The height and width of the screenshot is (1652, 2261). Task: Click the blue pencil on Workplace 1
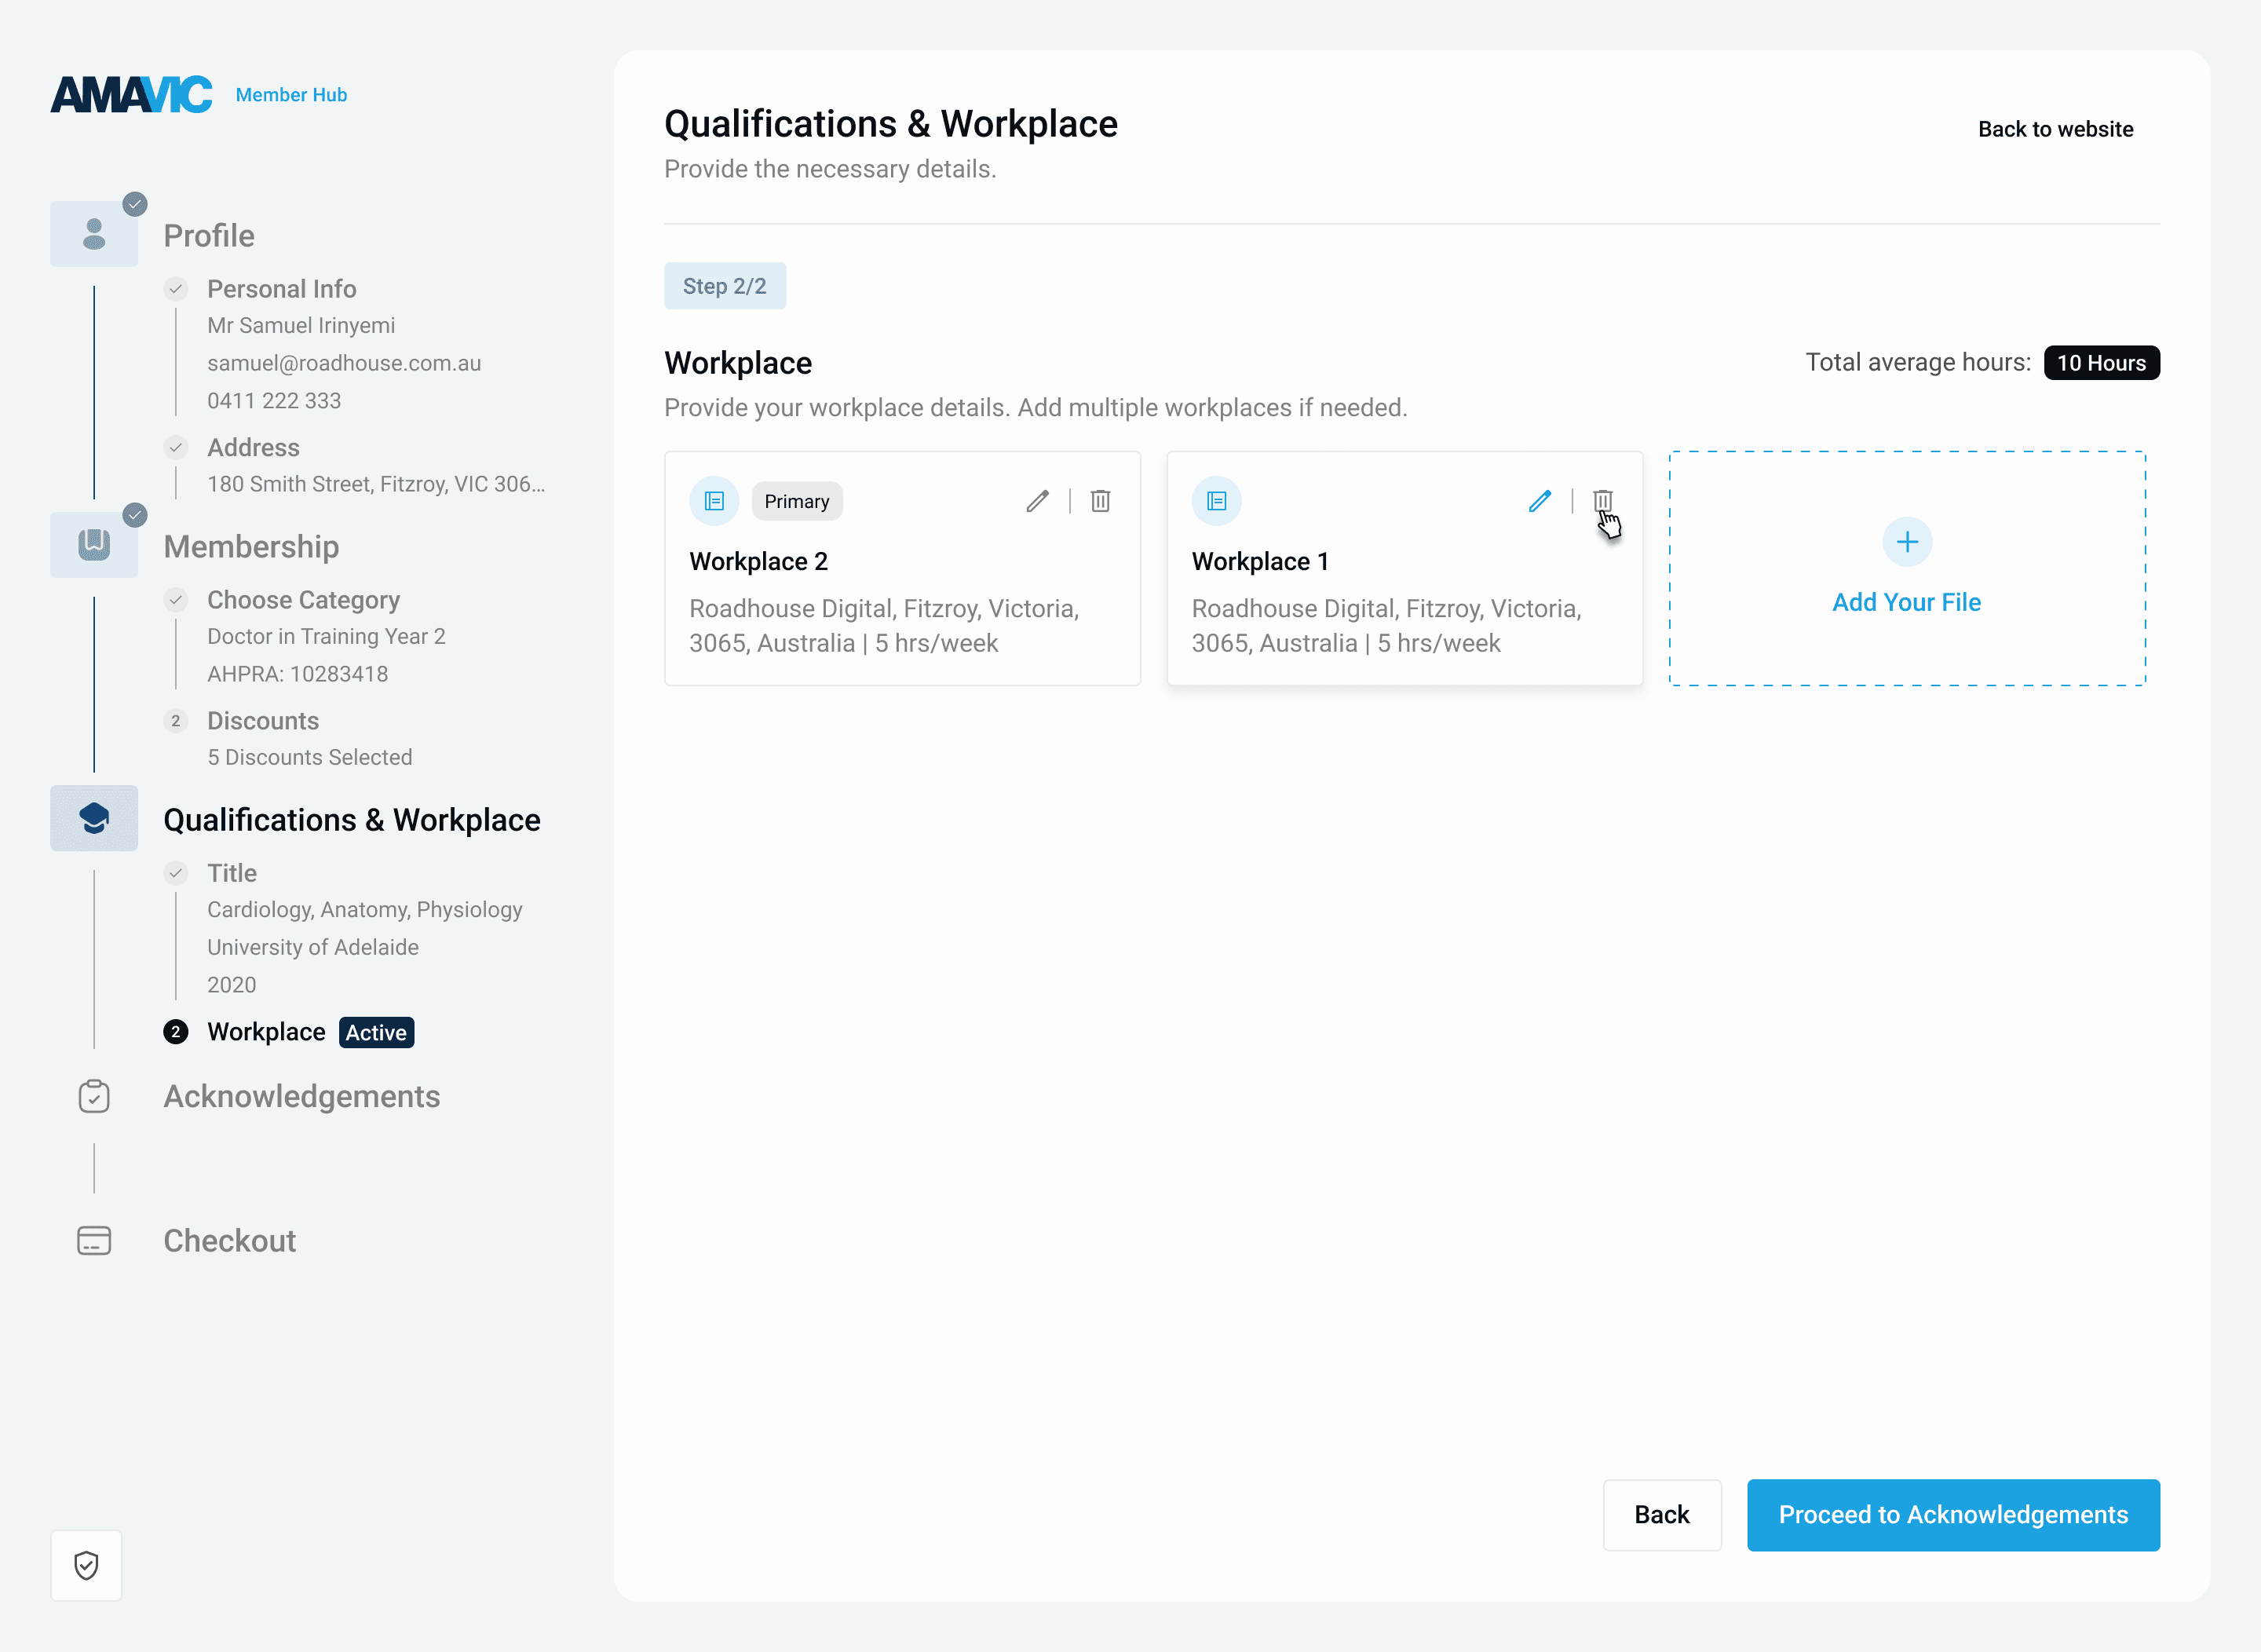(1539, 501)
